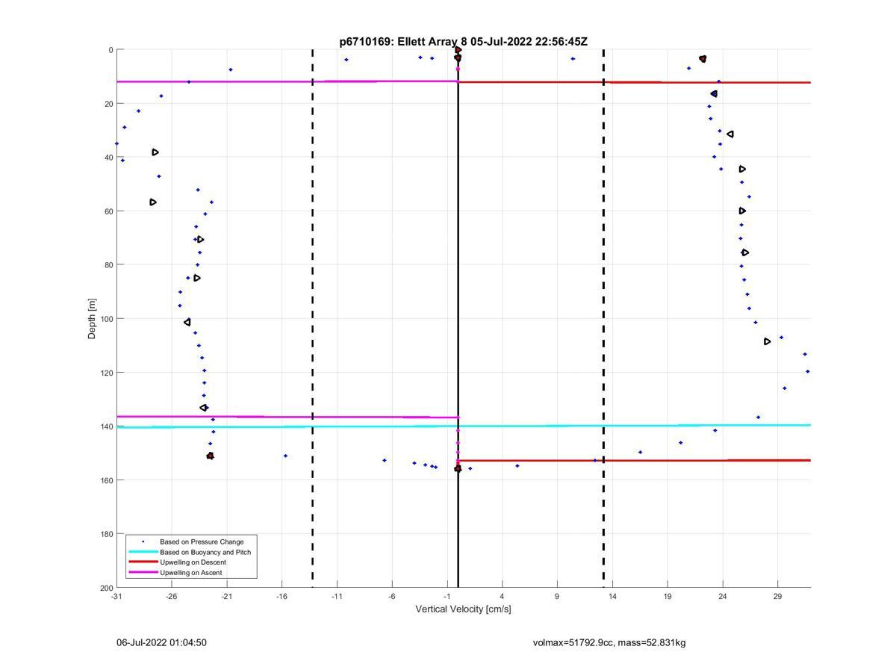This screenshot has height=661, width=896.
Task: Click the x-axis tick label -31
Action: (116, 596)
